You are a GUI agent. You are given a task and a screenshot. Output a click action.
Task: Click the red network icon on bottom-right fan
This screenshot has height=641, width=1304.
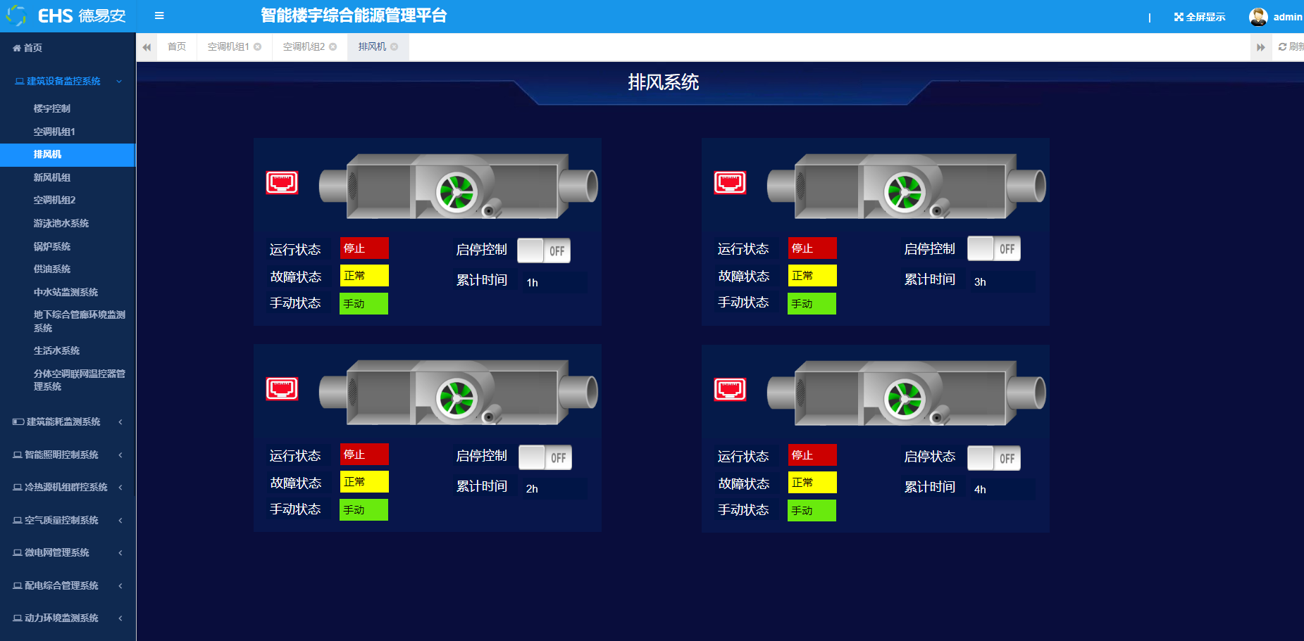pyautogui.click(x=730, y=389)
